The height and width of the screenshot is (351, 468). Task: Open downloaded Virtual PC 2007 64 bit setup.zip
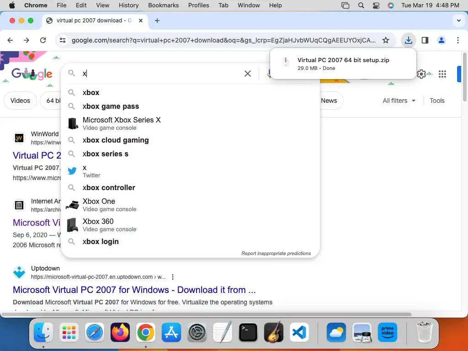click(343, 64)
